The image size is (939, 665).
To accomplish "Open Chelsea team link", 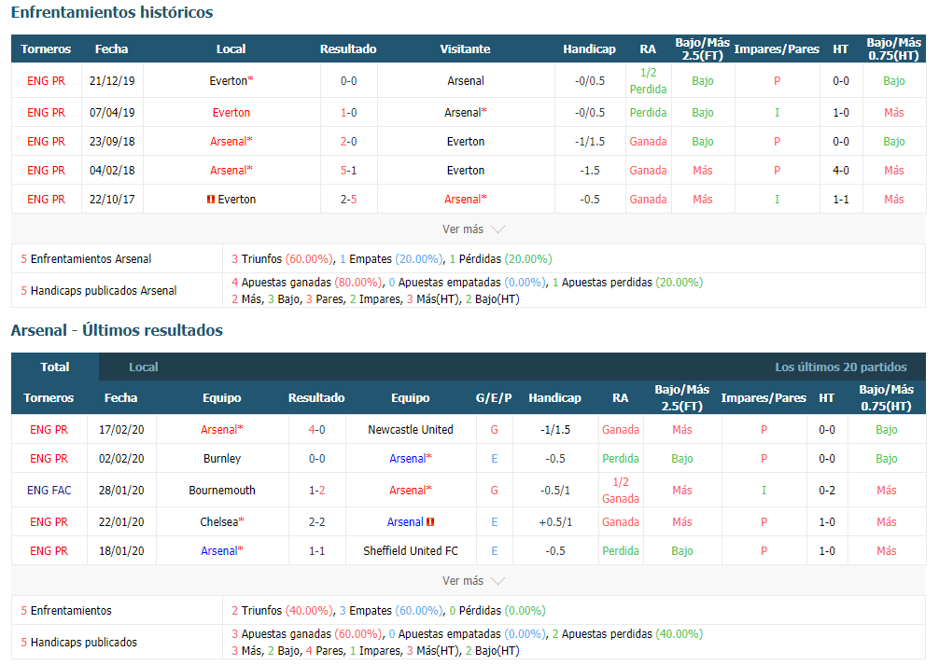I will tap(221, 522).
